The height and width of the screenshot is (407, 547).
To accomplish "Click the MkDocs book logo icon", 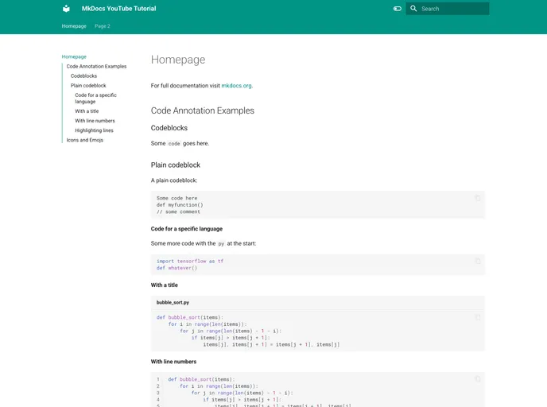I will (x=66, y=9).
